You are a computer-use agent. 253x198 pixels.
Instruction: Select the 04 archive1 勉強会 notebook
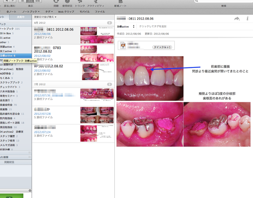click(x=16, y=69)
